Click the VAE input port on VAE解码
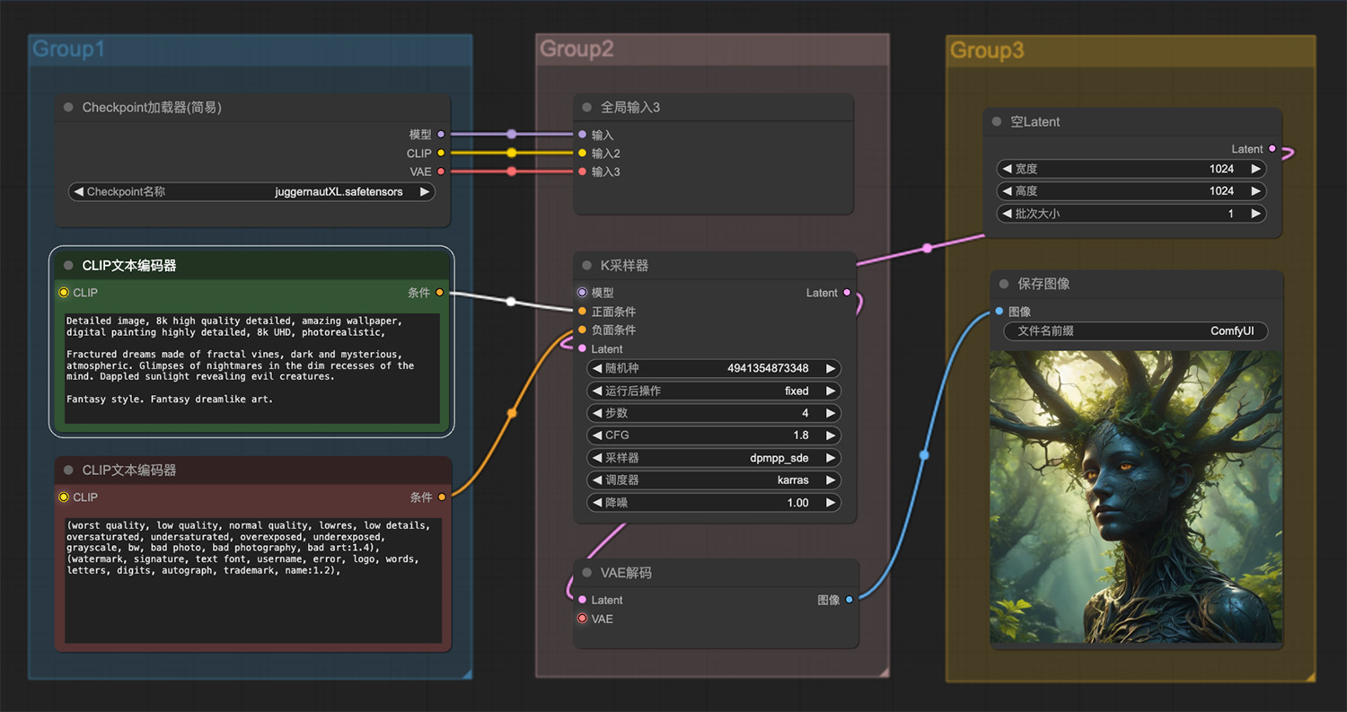Viewport: 1347px width, 712px height. tap(582, 619)
